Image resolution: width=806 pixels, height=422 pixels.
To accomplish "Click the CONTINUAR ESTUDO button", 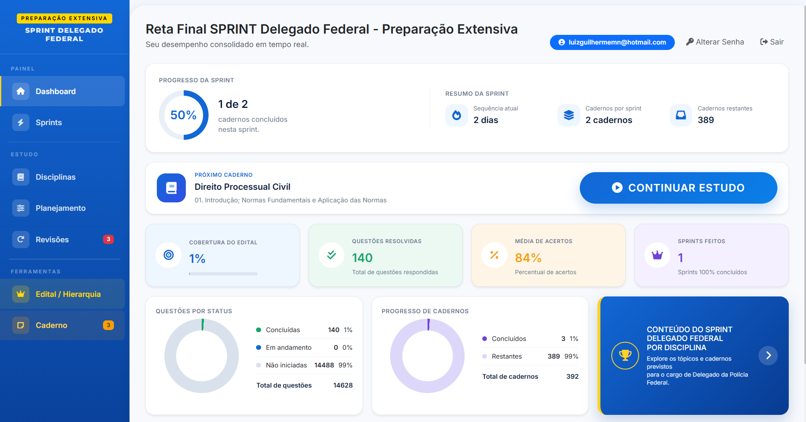I will click(x=678, y=188).
